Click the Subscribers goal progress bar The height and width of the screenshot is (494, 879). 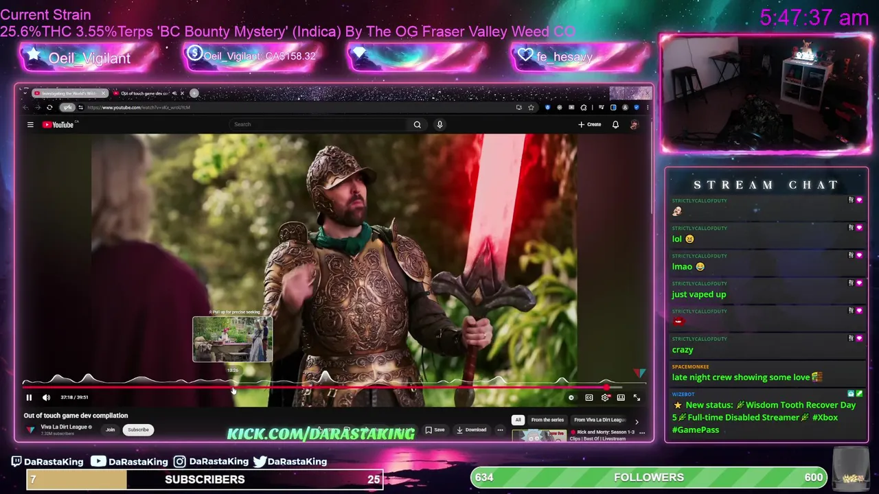point(205,480)
